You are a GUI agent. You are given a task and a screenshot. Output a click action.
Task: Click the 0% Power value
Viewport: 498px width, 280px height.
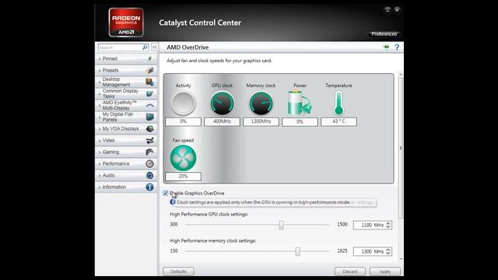pyautogui.click(x=300, y=122)
